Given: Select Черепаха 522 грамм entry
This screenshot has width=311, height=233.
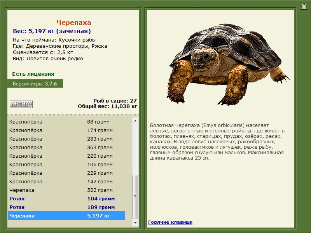Looking at the screenshot, I should coord(66,190).
